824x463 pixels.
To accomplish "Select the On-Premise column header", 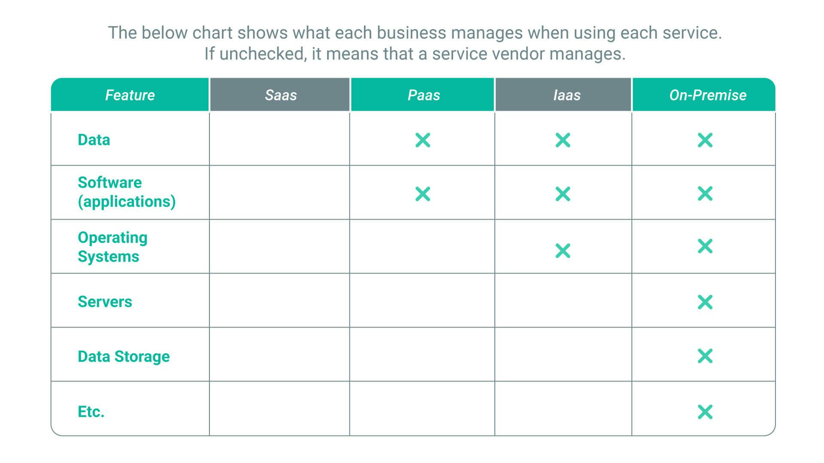I will tap(708, 95).
